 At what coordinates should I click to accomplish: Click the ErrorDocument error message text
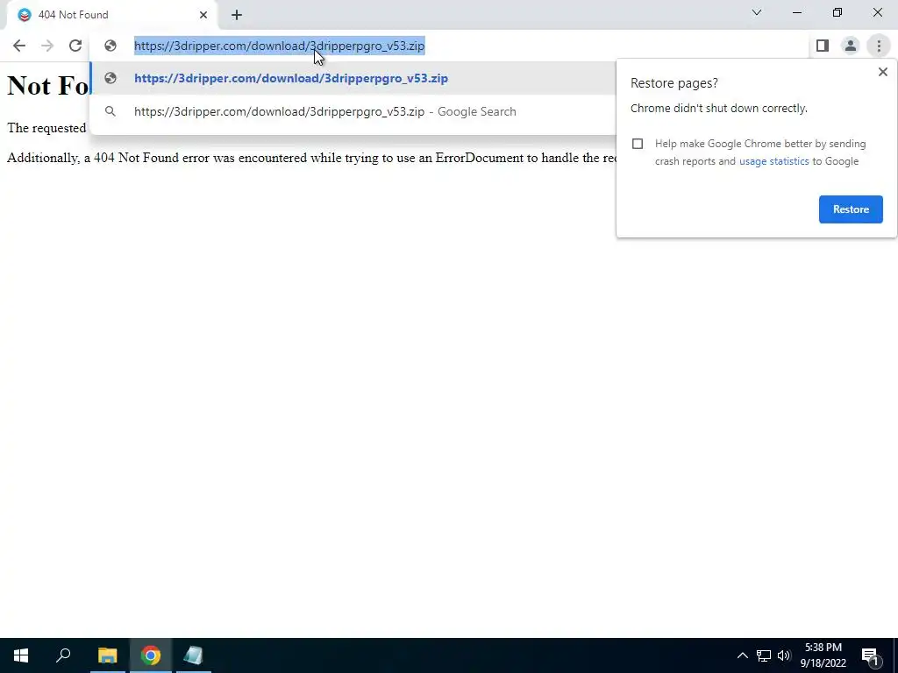click(x=311, y=158)
